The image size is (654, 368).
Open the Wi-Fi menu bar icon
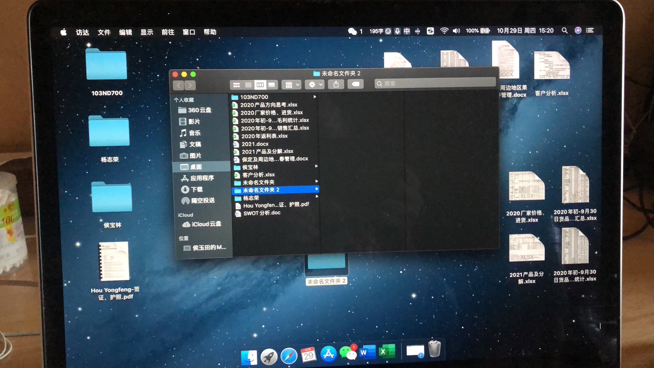click(x=444, y=31)
